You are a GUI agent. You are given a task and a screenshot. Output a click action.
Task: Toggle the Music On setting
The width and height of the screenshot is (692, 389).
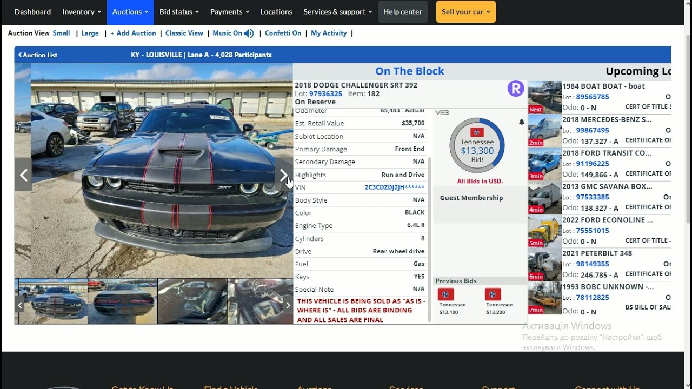(x=227, y=33)
